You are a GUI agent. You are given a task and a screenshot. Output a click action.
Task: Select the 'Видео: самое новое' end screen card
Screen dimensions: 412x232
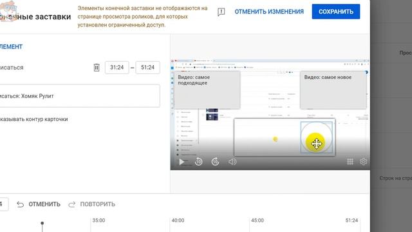(333, 90)
